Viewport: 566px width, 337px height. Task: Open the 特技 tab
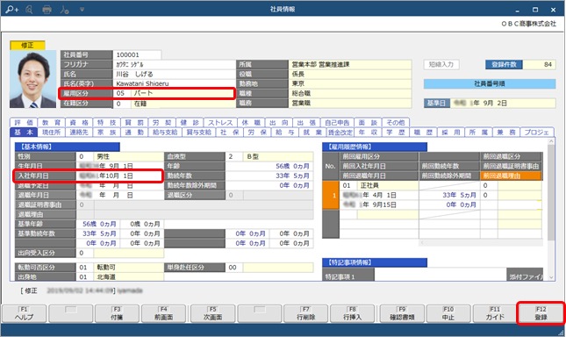coord(106,123)
